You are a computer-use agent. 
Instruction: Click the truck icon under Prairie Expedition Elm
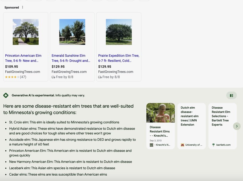[100, 77]
